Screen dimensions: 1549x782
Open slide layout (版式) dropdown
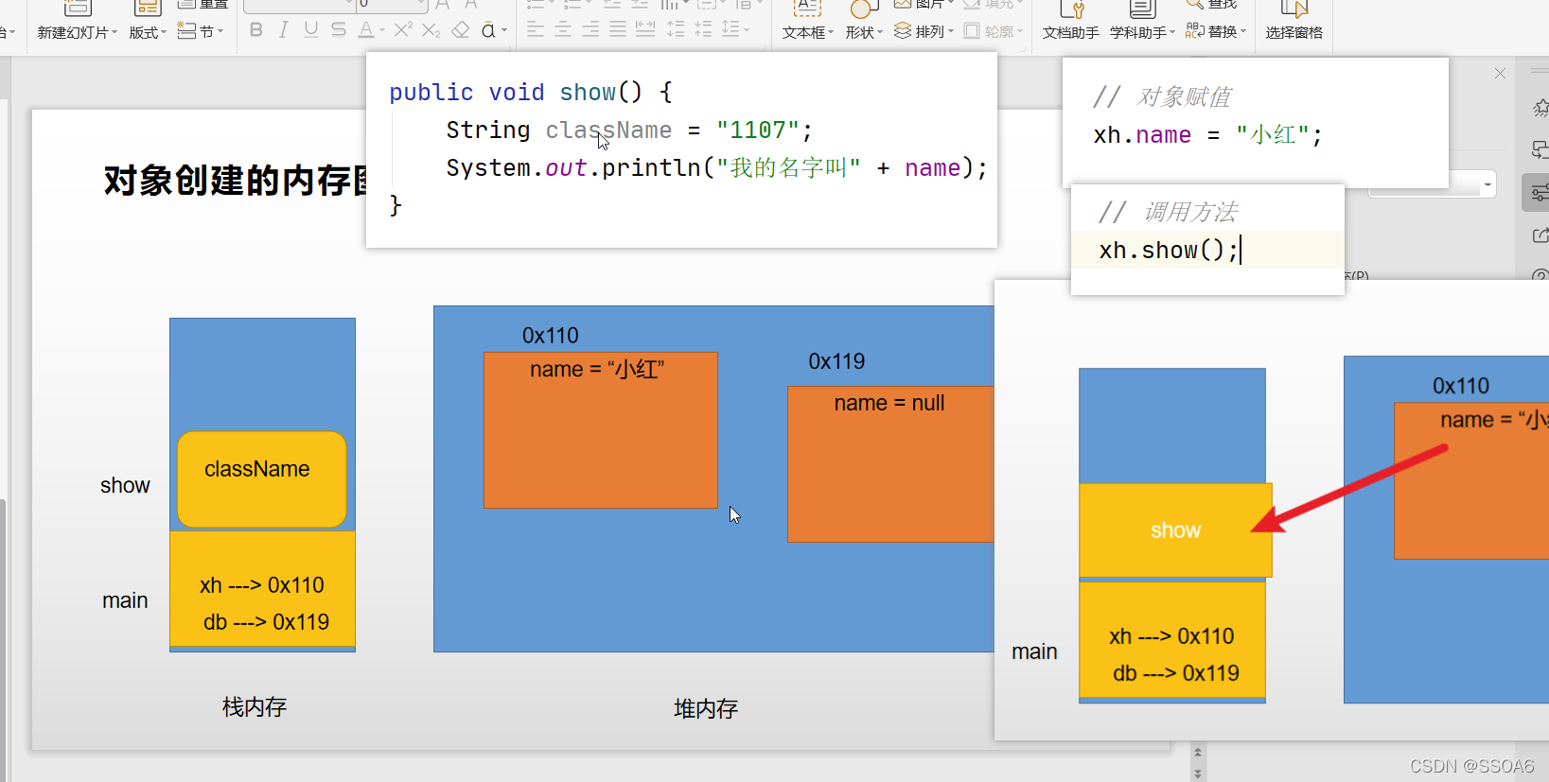pos(148,32)
